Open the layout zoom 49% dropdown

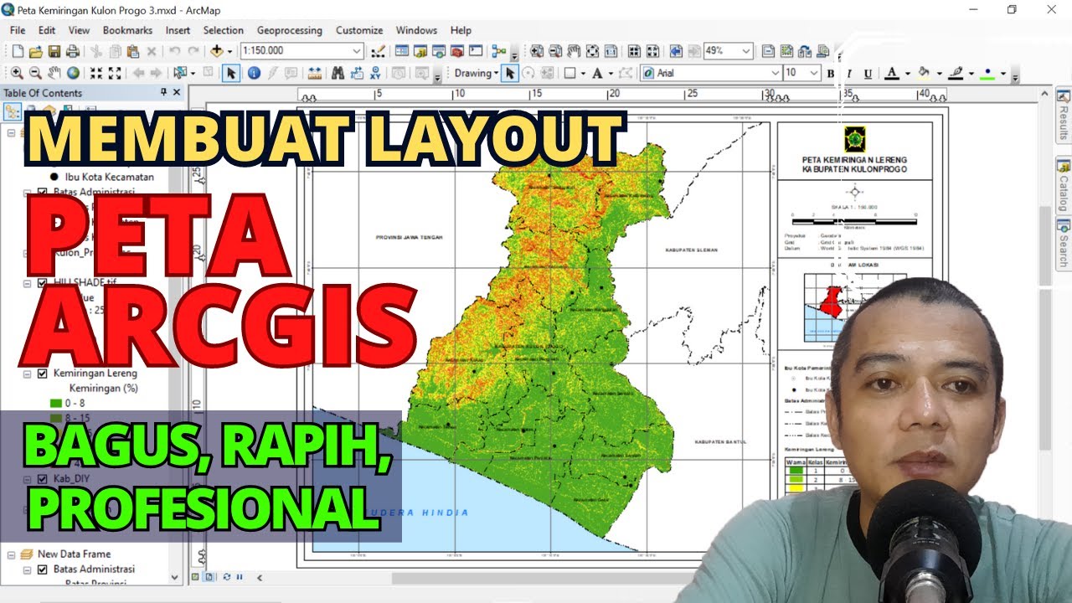coord(745,51)
